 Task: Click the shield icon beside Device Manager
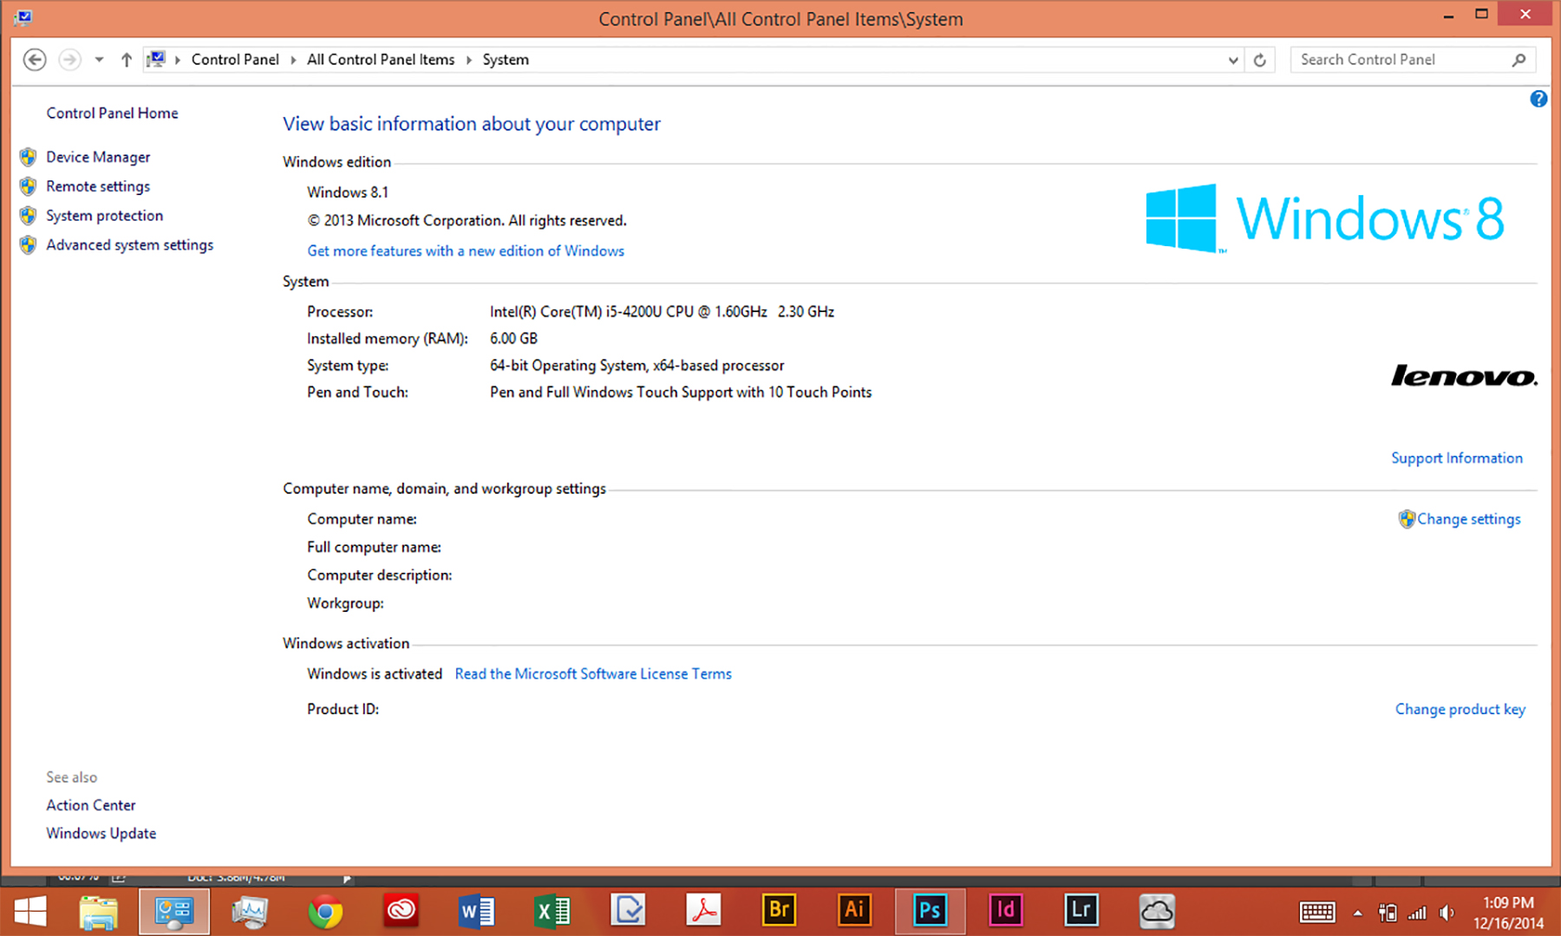(29, 157)
